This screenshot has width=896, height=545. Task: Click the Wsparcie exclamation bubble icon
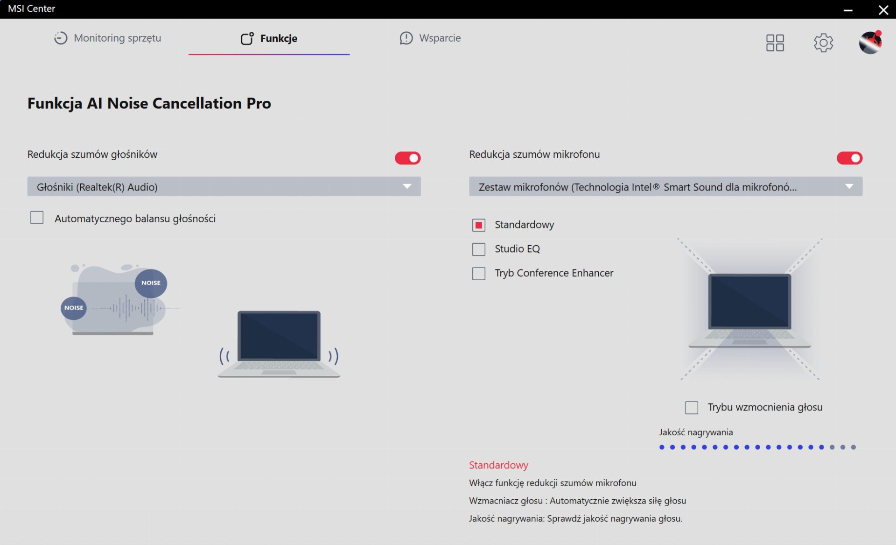point(406,38)
